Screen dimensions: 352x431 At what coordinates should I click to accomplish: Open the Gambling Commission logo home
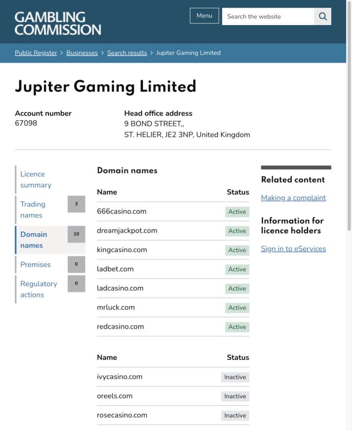coord(58,24)
